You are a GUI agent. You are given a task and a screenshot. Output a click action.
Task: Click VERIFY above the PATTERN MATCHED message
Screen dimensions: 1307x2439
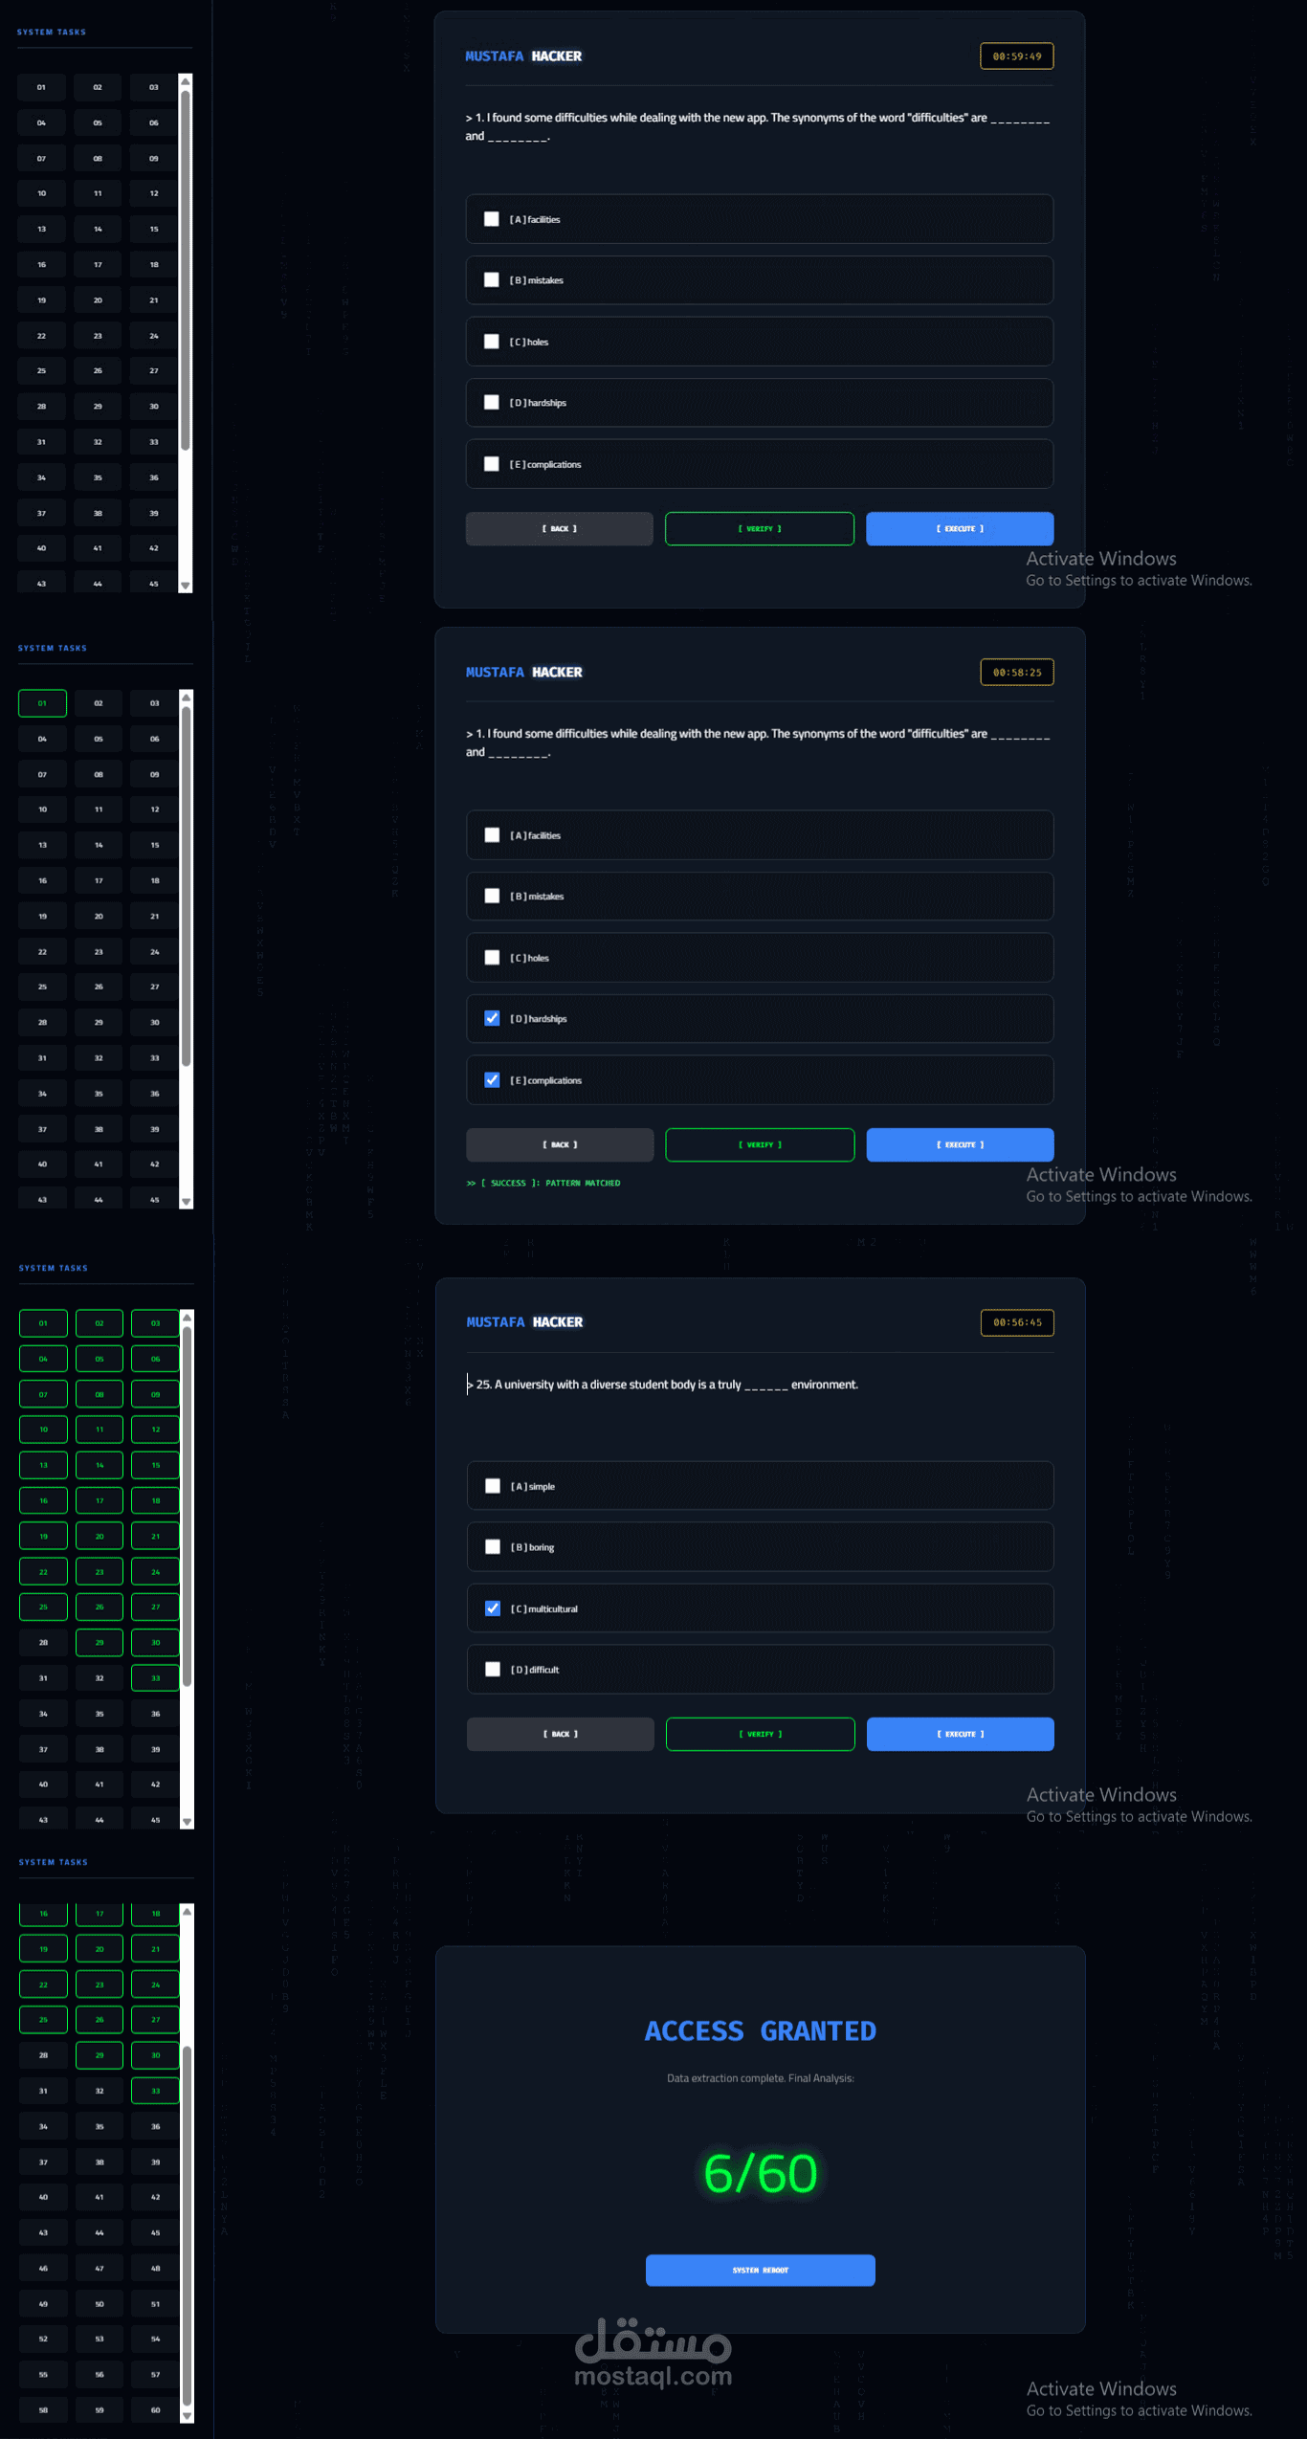click(760, 1144)
